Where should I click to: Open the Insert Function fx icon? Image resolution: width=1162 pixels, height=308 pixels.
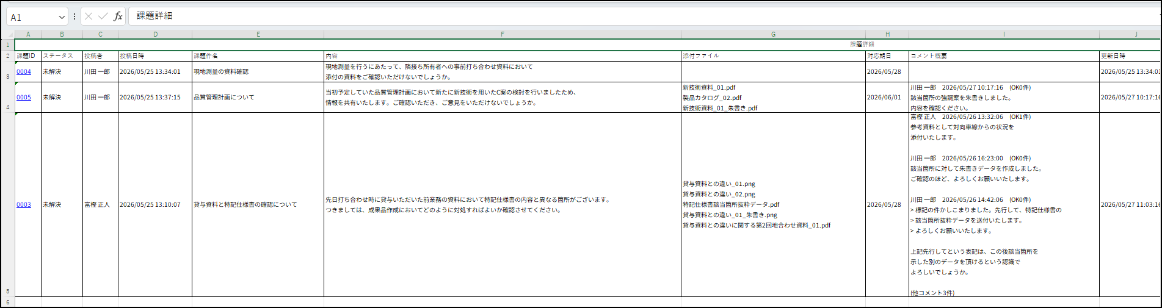[118, 16]
